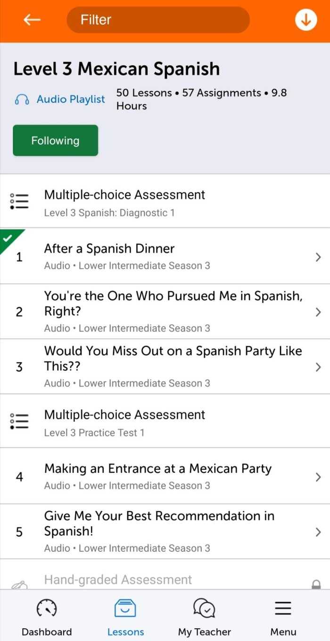The image size is (330, 641).
Task: Click the Diagnostic 1 assessment list icon
Action: click(19, 201)
